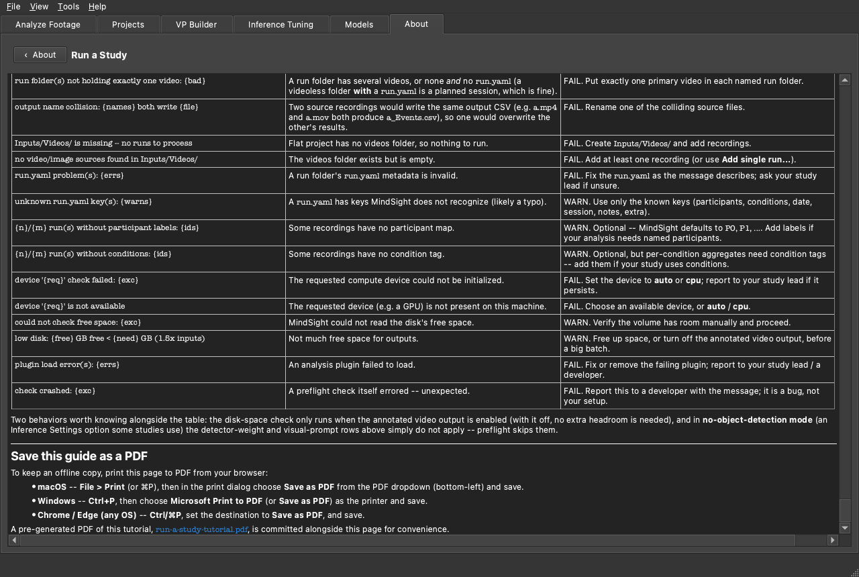Screen dimensions: 859x577
Task: Open the View menu
Action: tap(39, 6)
